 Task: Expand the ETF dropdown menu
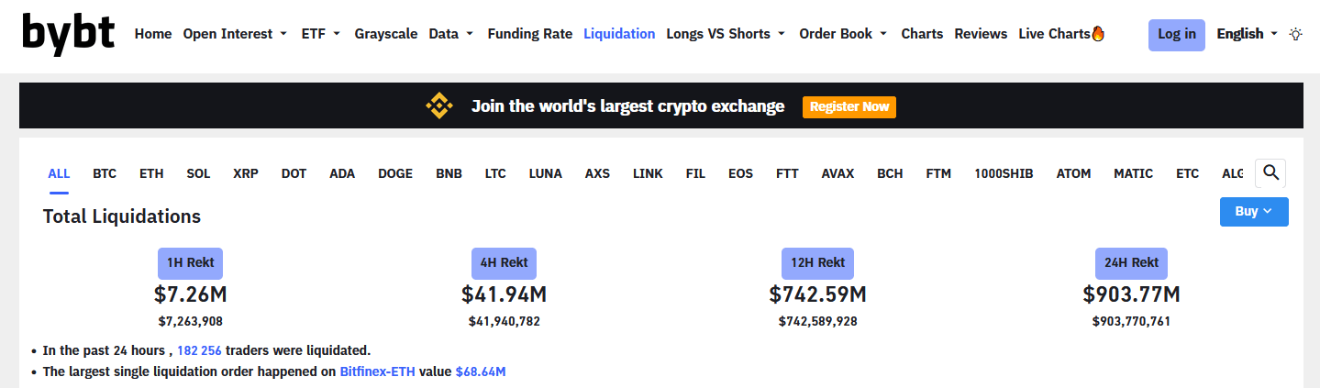tap(320, 34)
